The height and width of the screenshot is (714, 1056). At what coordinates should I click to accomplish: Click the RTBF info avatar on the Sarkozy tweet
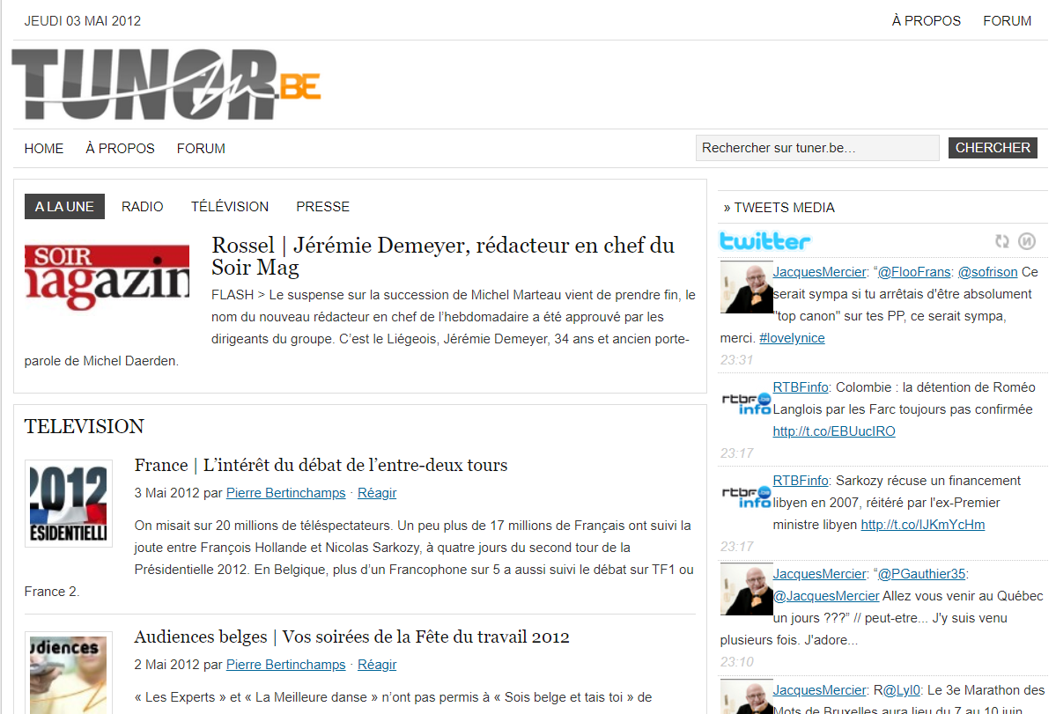pos(746,497)
